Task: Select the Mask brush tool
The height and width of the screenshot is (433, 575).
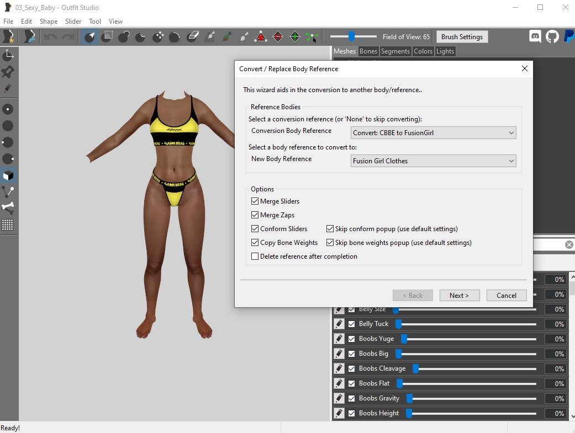Action: [107, 37]
